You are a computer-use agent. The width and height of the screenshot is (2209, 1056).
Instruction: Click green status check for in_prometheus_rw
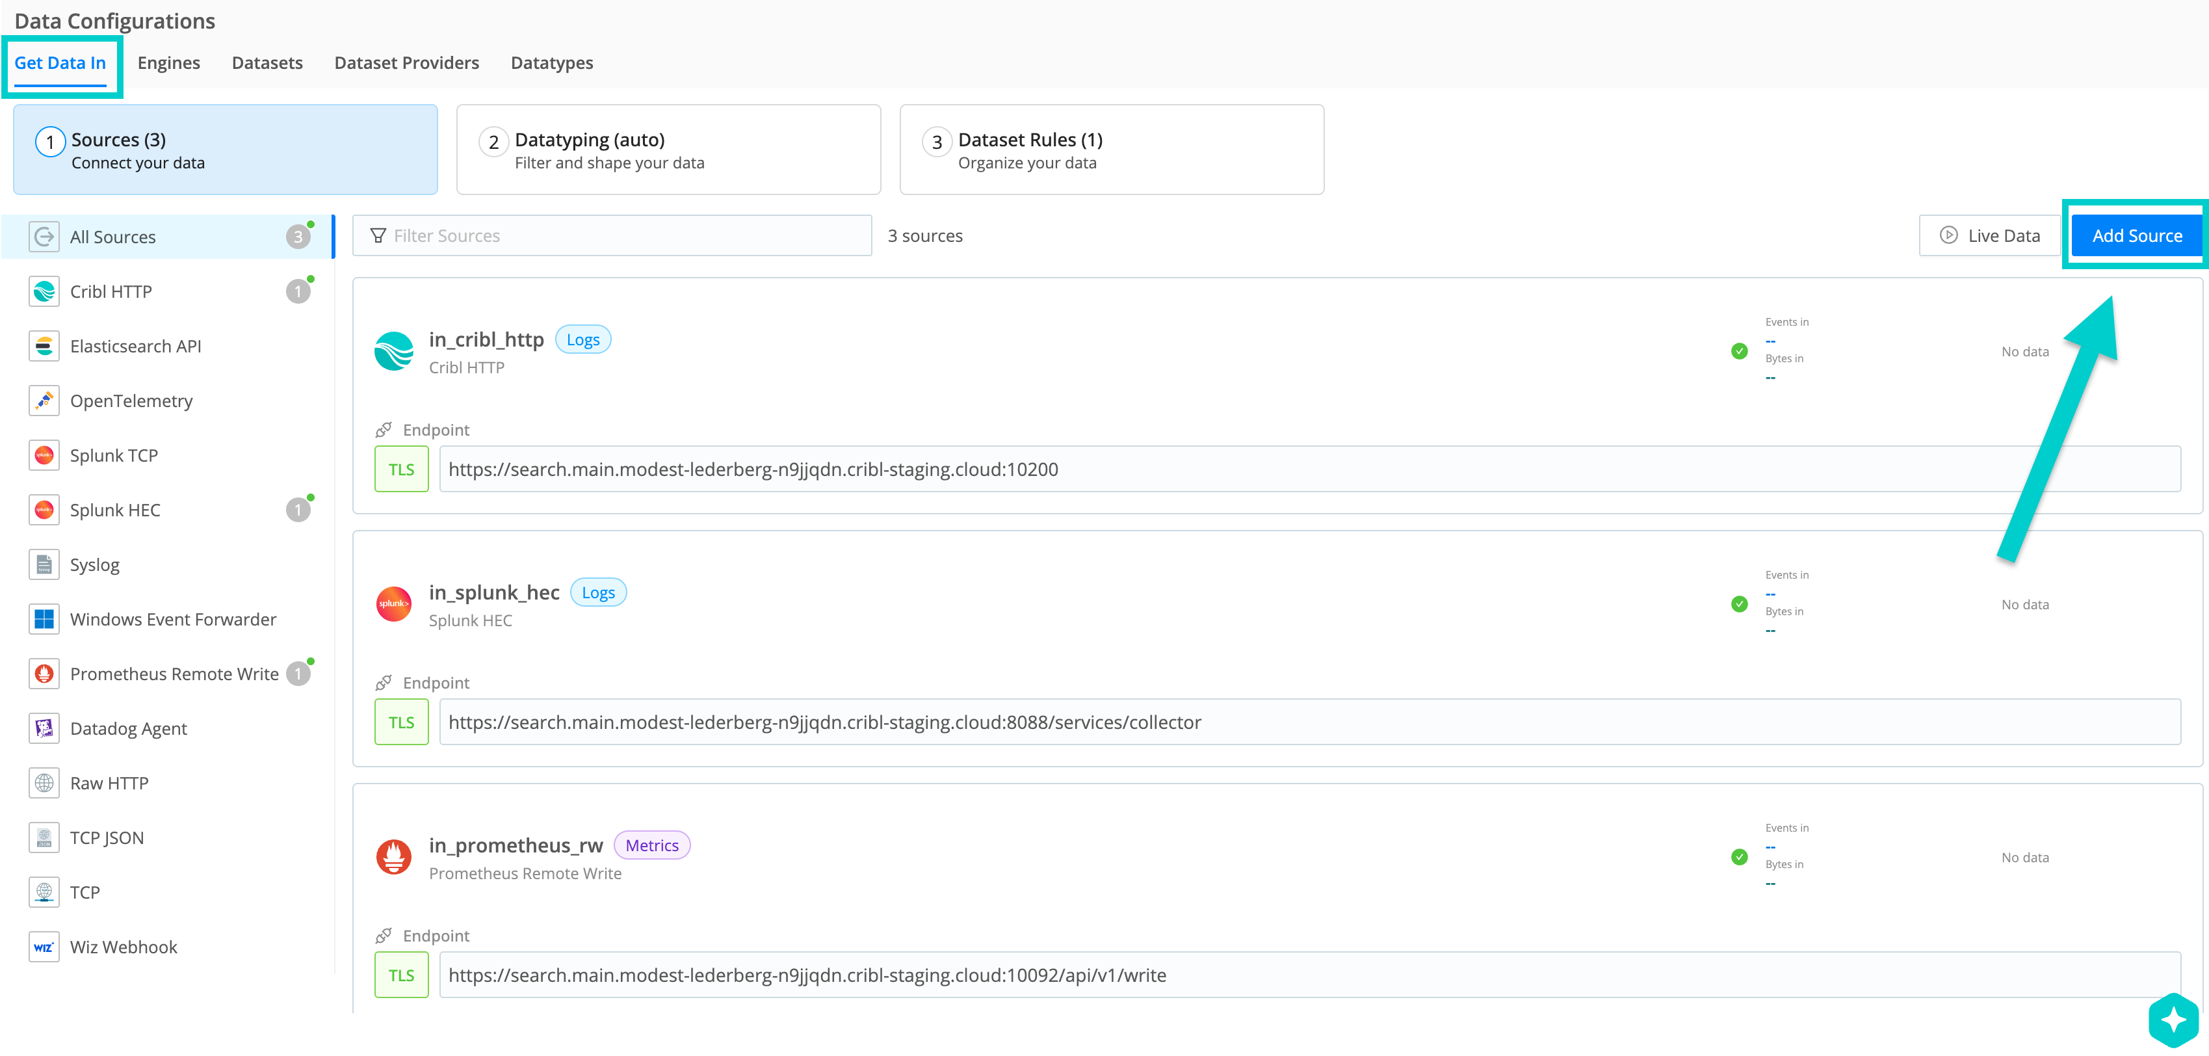click(1739, 857)
